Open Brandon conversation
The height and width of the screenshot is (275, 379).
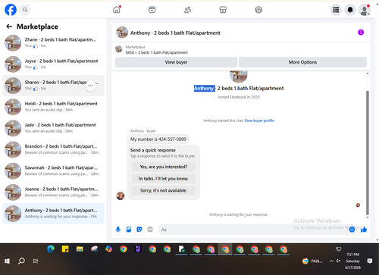click(x=53, y=149)
